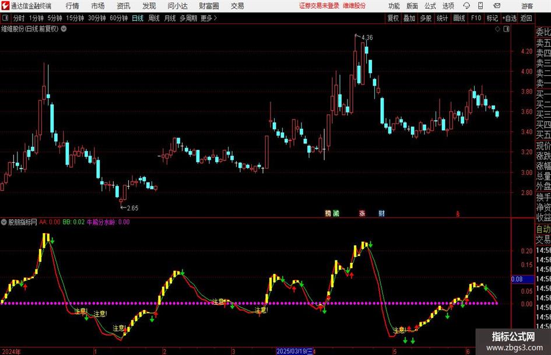Screen dimensions: 551x355
Task: Expand 维维股份 chart title dropdown arrow
Action: click(x=64, y=29)
